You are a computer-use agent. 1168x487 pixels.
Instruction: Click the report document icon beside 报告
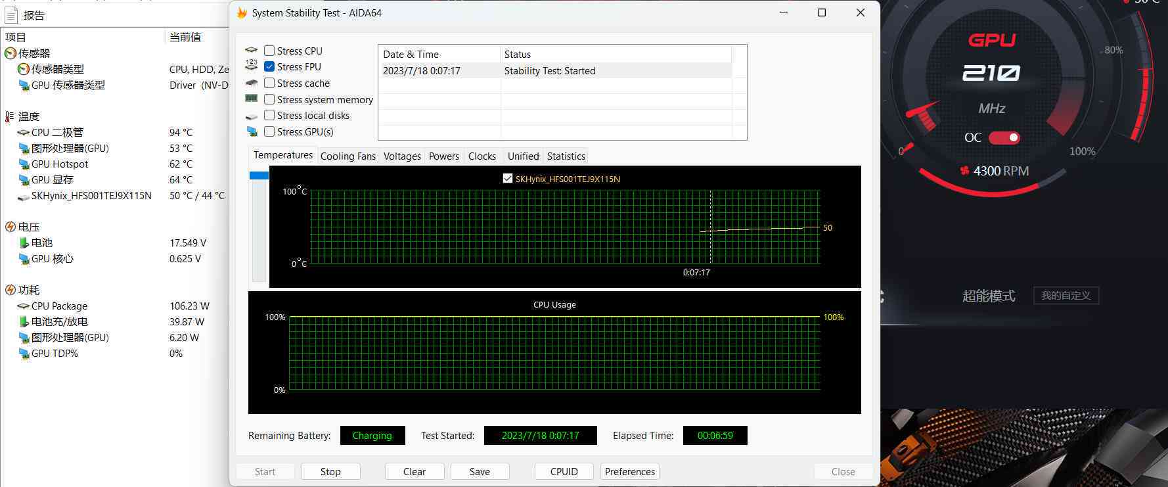point(11,14)
